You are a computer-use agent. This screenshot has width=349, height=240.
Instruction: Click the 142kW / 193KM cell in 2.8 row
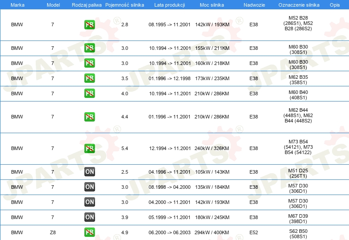pos(212,24)
